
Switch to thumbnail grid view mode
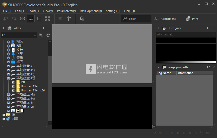pos(22,18)
